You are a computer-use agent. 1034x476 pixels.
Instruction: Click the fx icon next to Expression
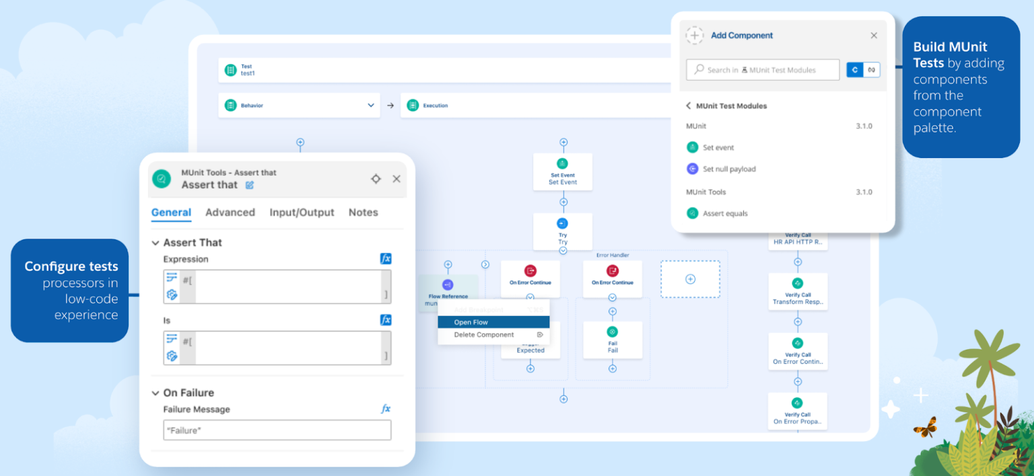(386, 259)
